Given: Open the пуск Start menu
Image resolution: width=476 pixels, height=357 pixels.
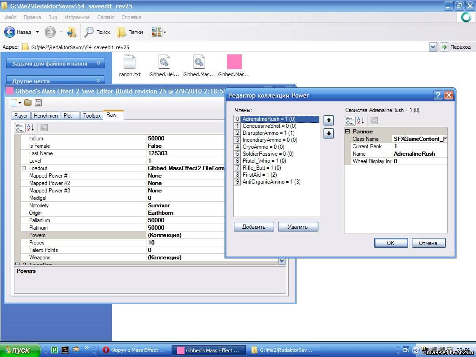Looking at the screenshot, I should (x=20, y=350).
